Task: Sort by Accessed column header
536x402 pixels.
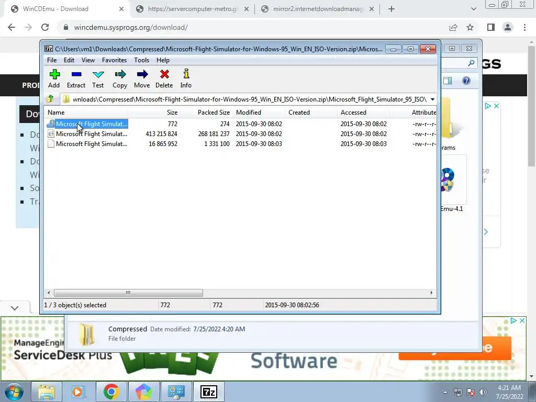Action: point(363,113)
